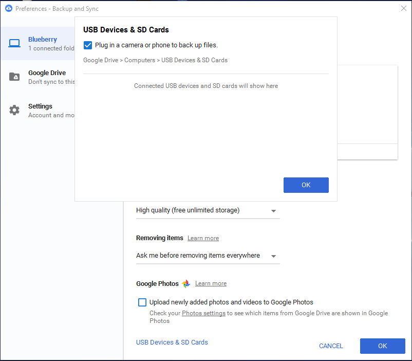Image resolution: width=412 pixels, height=361 pixels.
Task: Click the laptop icon next to Blueberry
Action: 14,43
